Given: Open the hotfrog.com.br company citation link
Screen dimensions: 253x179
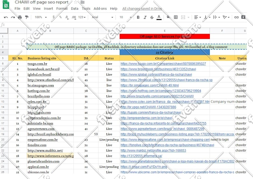Looking at the screenshot, I should click(x=161, y=91).
